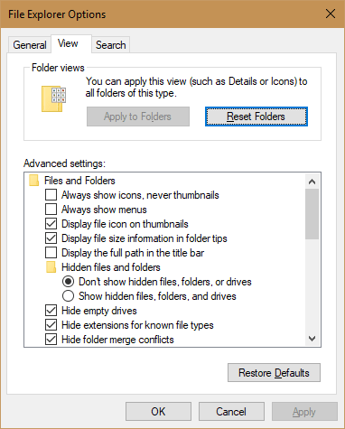Enable Display the full path in title bar
Screen dimensions: 345x429
point(51,253)
